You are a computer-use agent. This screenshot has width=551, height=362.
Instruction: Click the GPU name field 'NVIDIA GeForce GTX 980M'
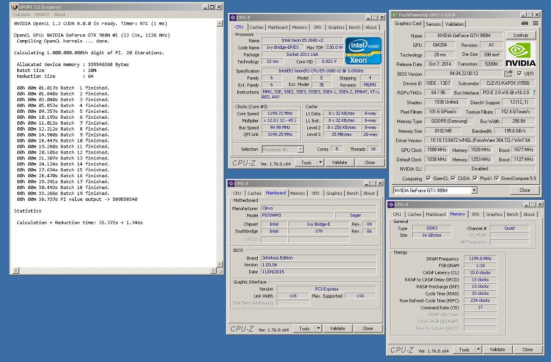[x=464, y=35]
